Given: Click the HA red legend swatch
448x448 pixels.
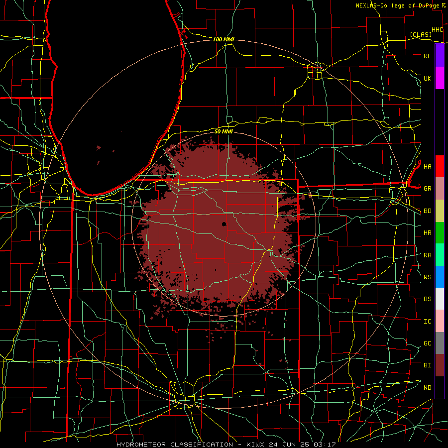Looking at the screenshot, I should point(440,166).
